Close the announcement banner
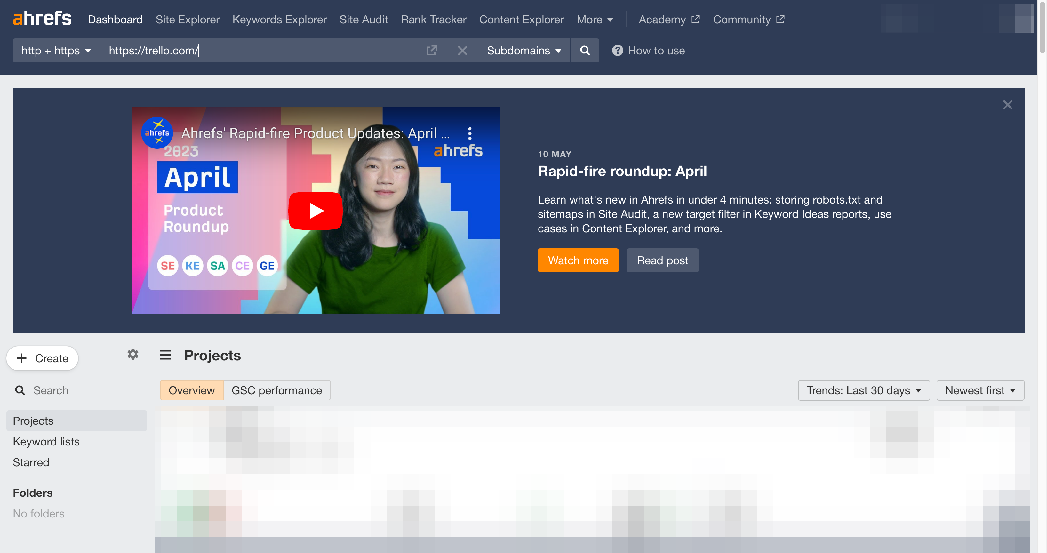Image resolution: width=1047 pixels, height=553 pixels. tap(1007, 105)
